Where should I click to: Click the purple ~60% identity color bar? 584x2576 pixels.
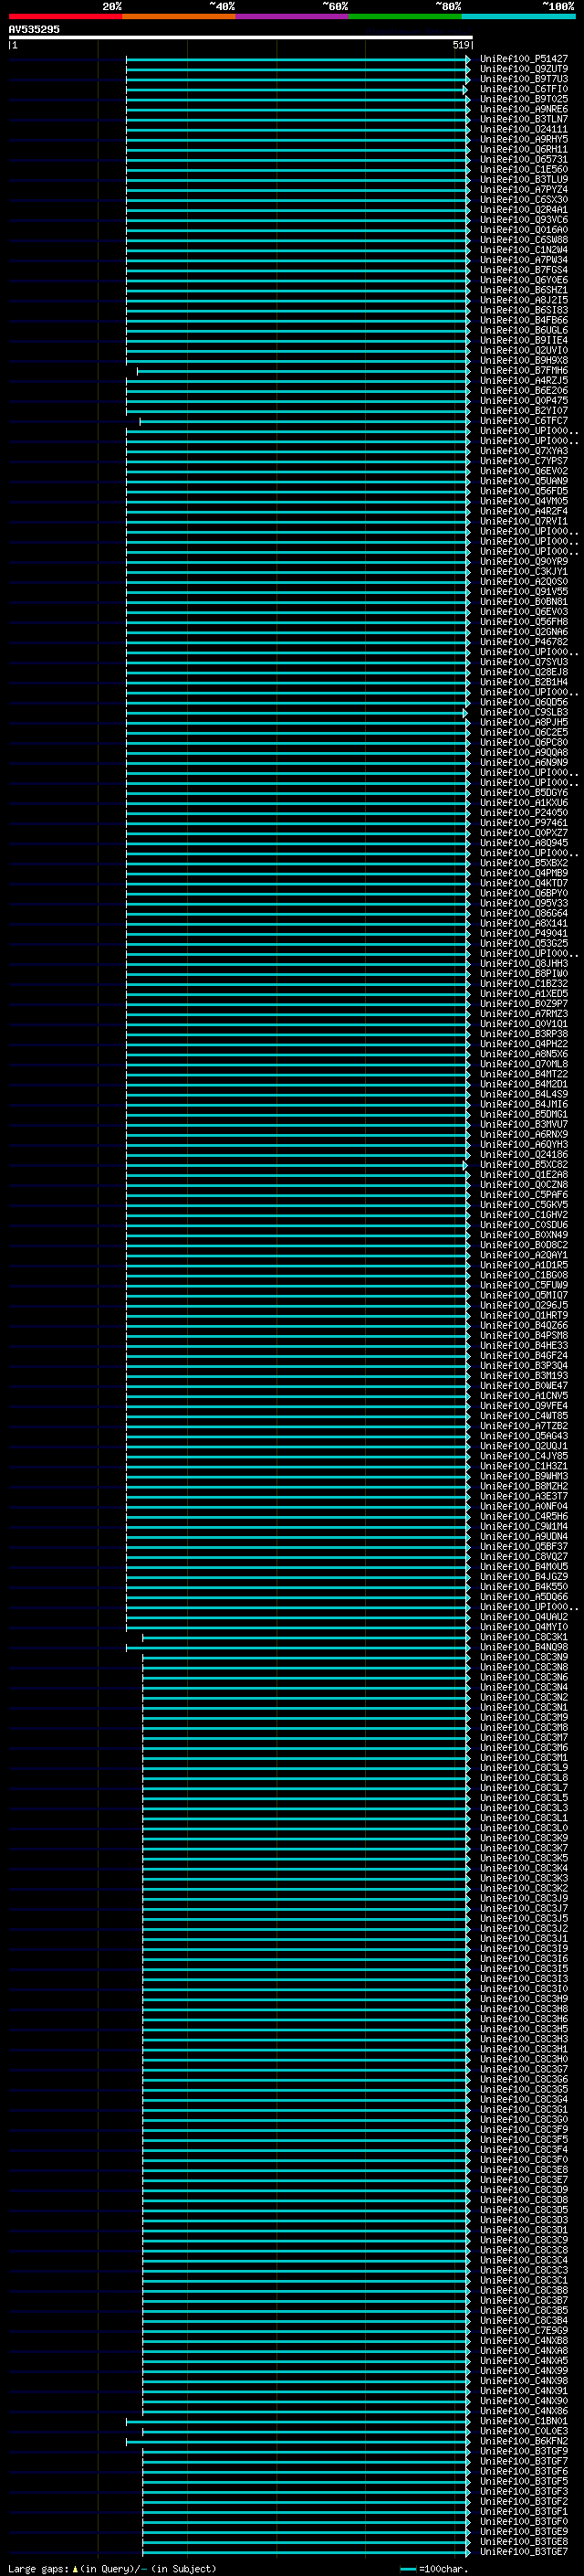[293, 16]
